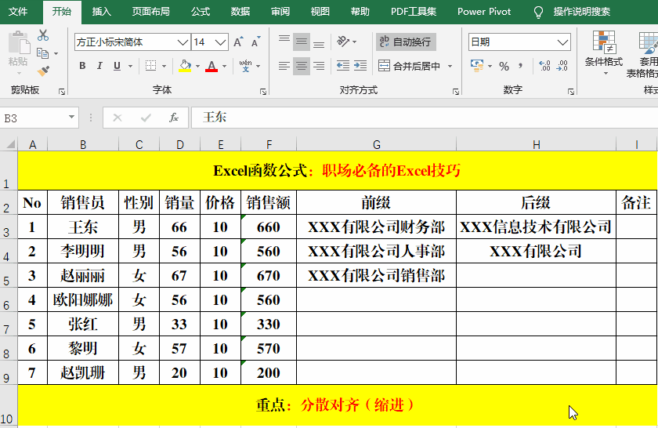Image resolution: width=658 pixels, height=428 pixels.
Task: Open the font name dropdown 方正小标宋简体
Action: coord(183,42)
